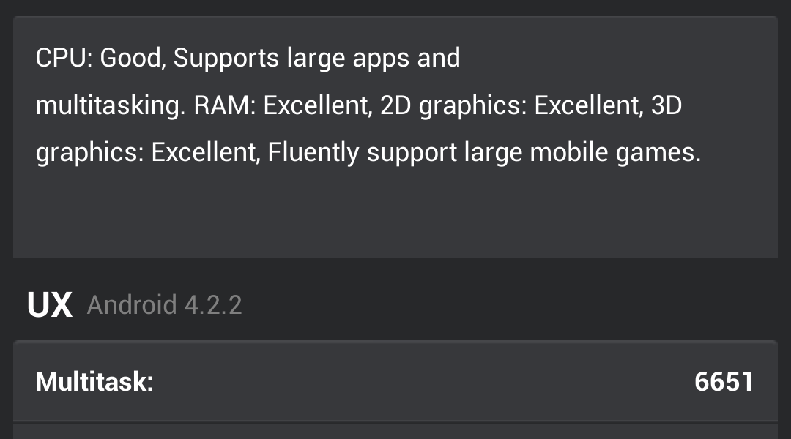Click the 6651 multitask score value
The width and height of the screenshot is (791, 439).
click(x=724, y=382)
